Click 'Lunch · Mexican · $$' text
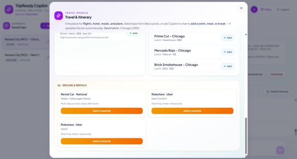This screenshot has height=159, width=297. (165, 55)
